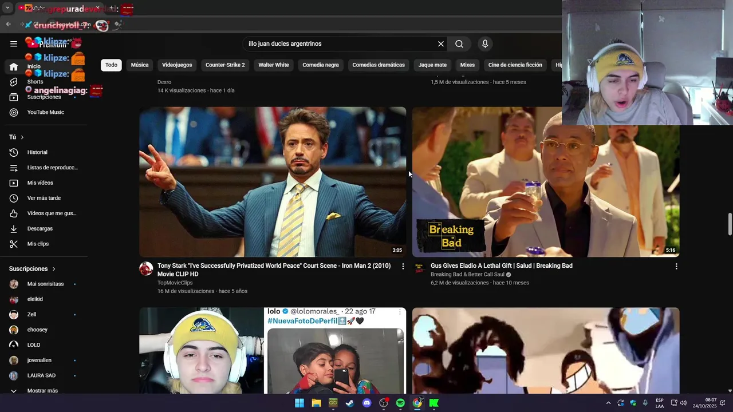Select Cine de ciencia ficción chip
733x412 pixels.
click(x=515, y=65)
